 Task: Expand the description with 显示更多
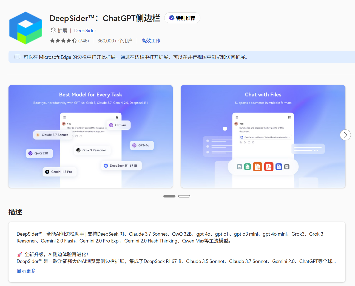pos(26,271)
